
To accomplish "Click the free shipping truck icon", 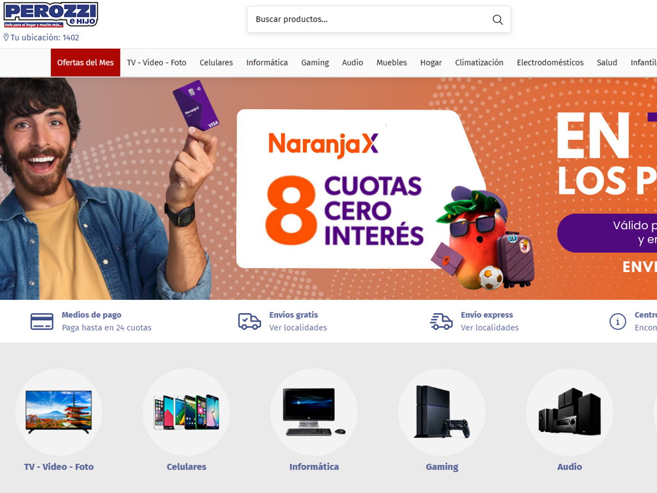I will click(250, 322).
